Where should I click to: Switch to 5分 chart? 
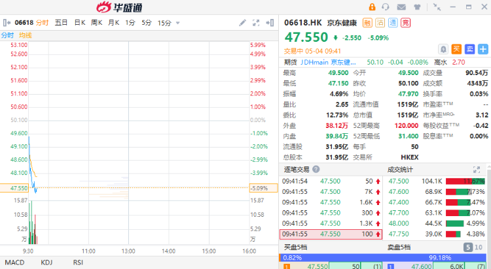click(x=147, y=23)
